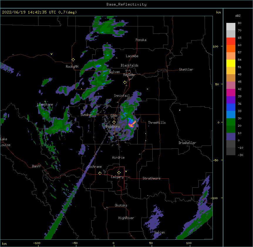Click the Strathmore label

tap(151, 178)
